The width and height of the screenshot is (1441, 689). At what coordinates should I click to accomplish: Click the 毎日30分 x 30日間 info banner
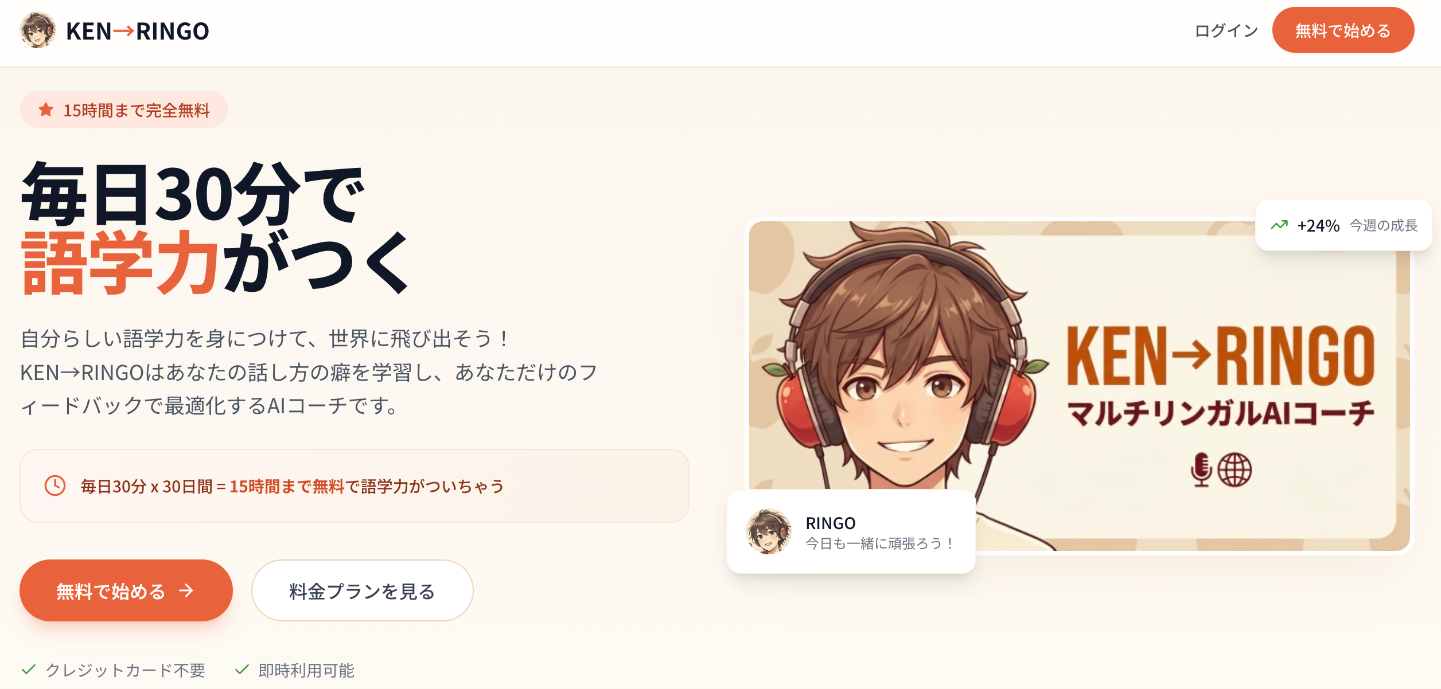[355, 486]
